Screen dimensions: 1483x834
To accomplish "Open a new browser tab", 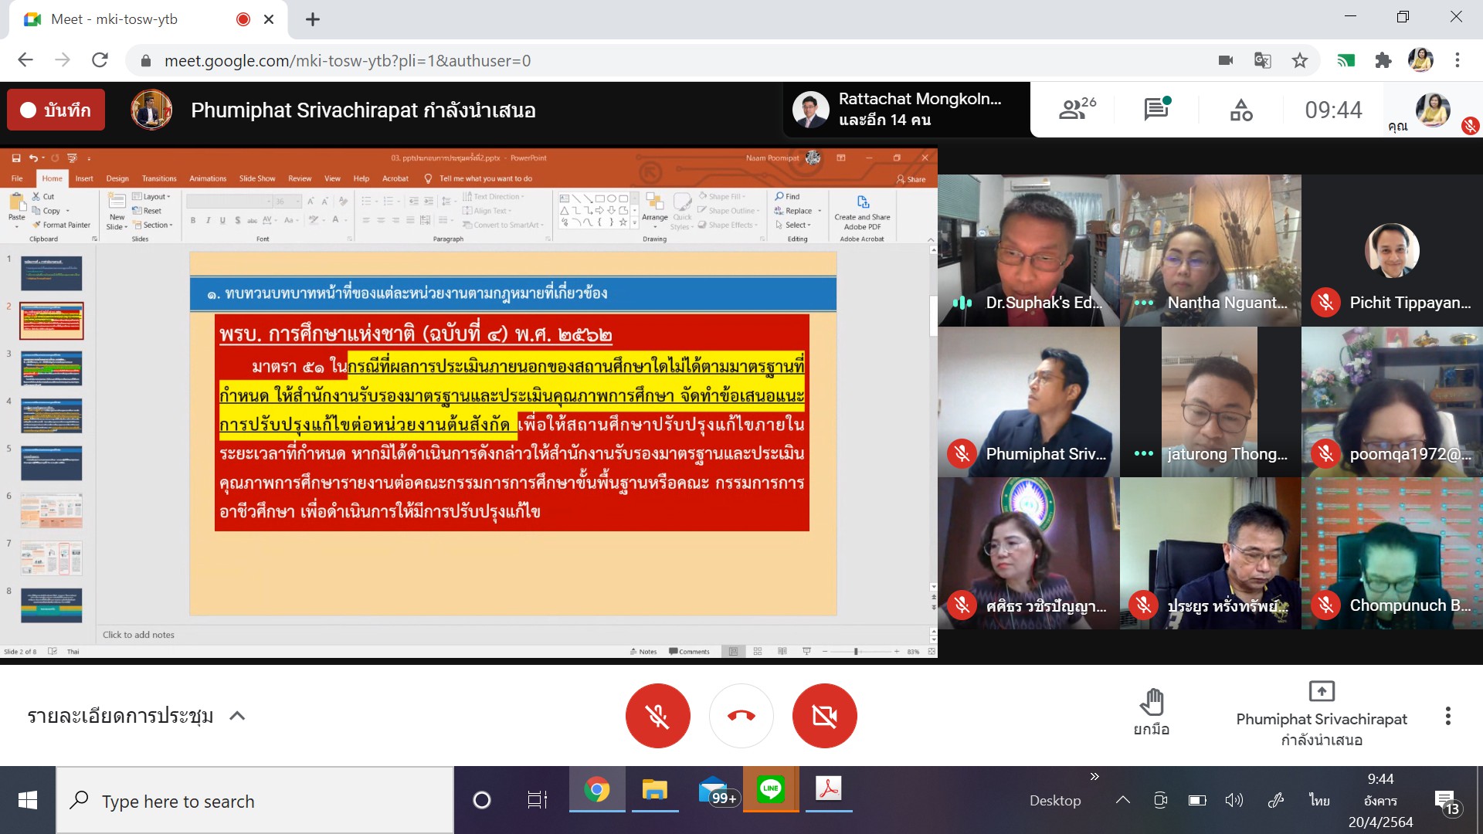I will click(x=313, y=19).
